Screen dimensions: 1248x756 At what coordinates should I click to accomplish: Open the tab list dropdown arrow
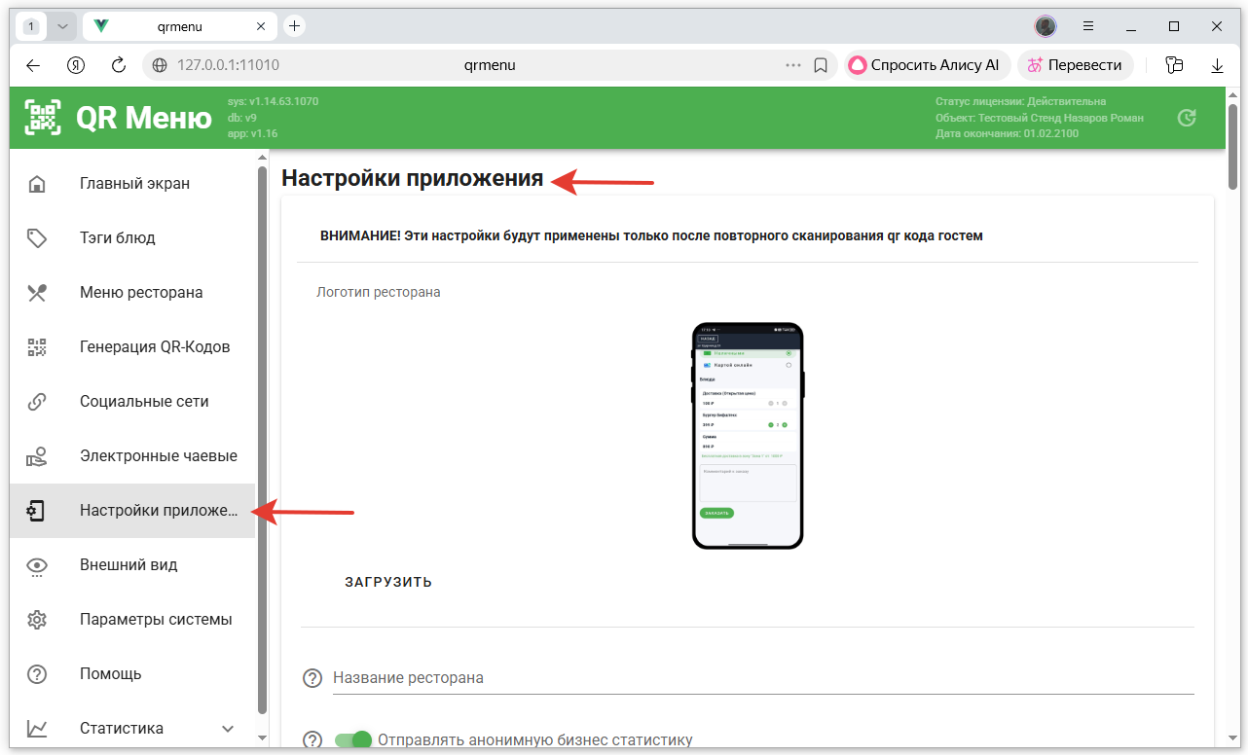62,26
